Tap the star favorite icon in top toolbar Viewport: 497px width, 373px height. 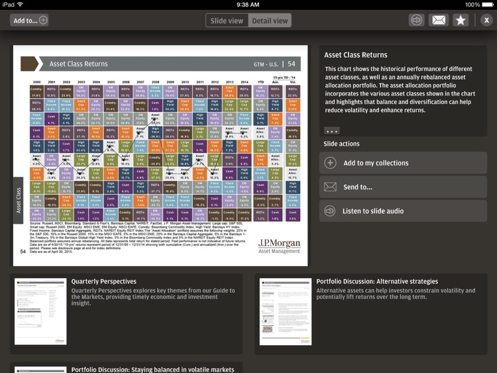pyautogui.click(x=461, y=21)
